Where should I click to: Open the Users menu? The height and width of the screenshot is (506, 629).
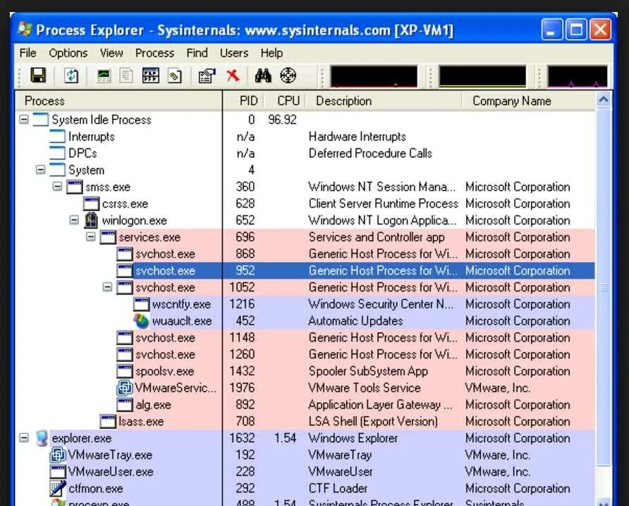234,53
